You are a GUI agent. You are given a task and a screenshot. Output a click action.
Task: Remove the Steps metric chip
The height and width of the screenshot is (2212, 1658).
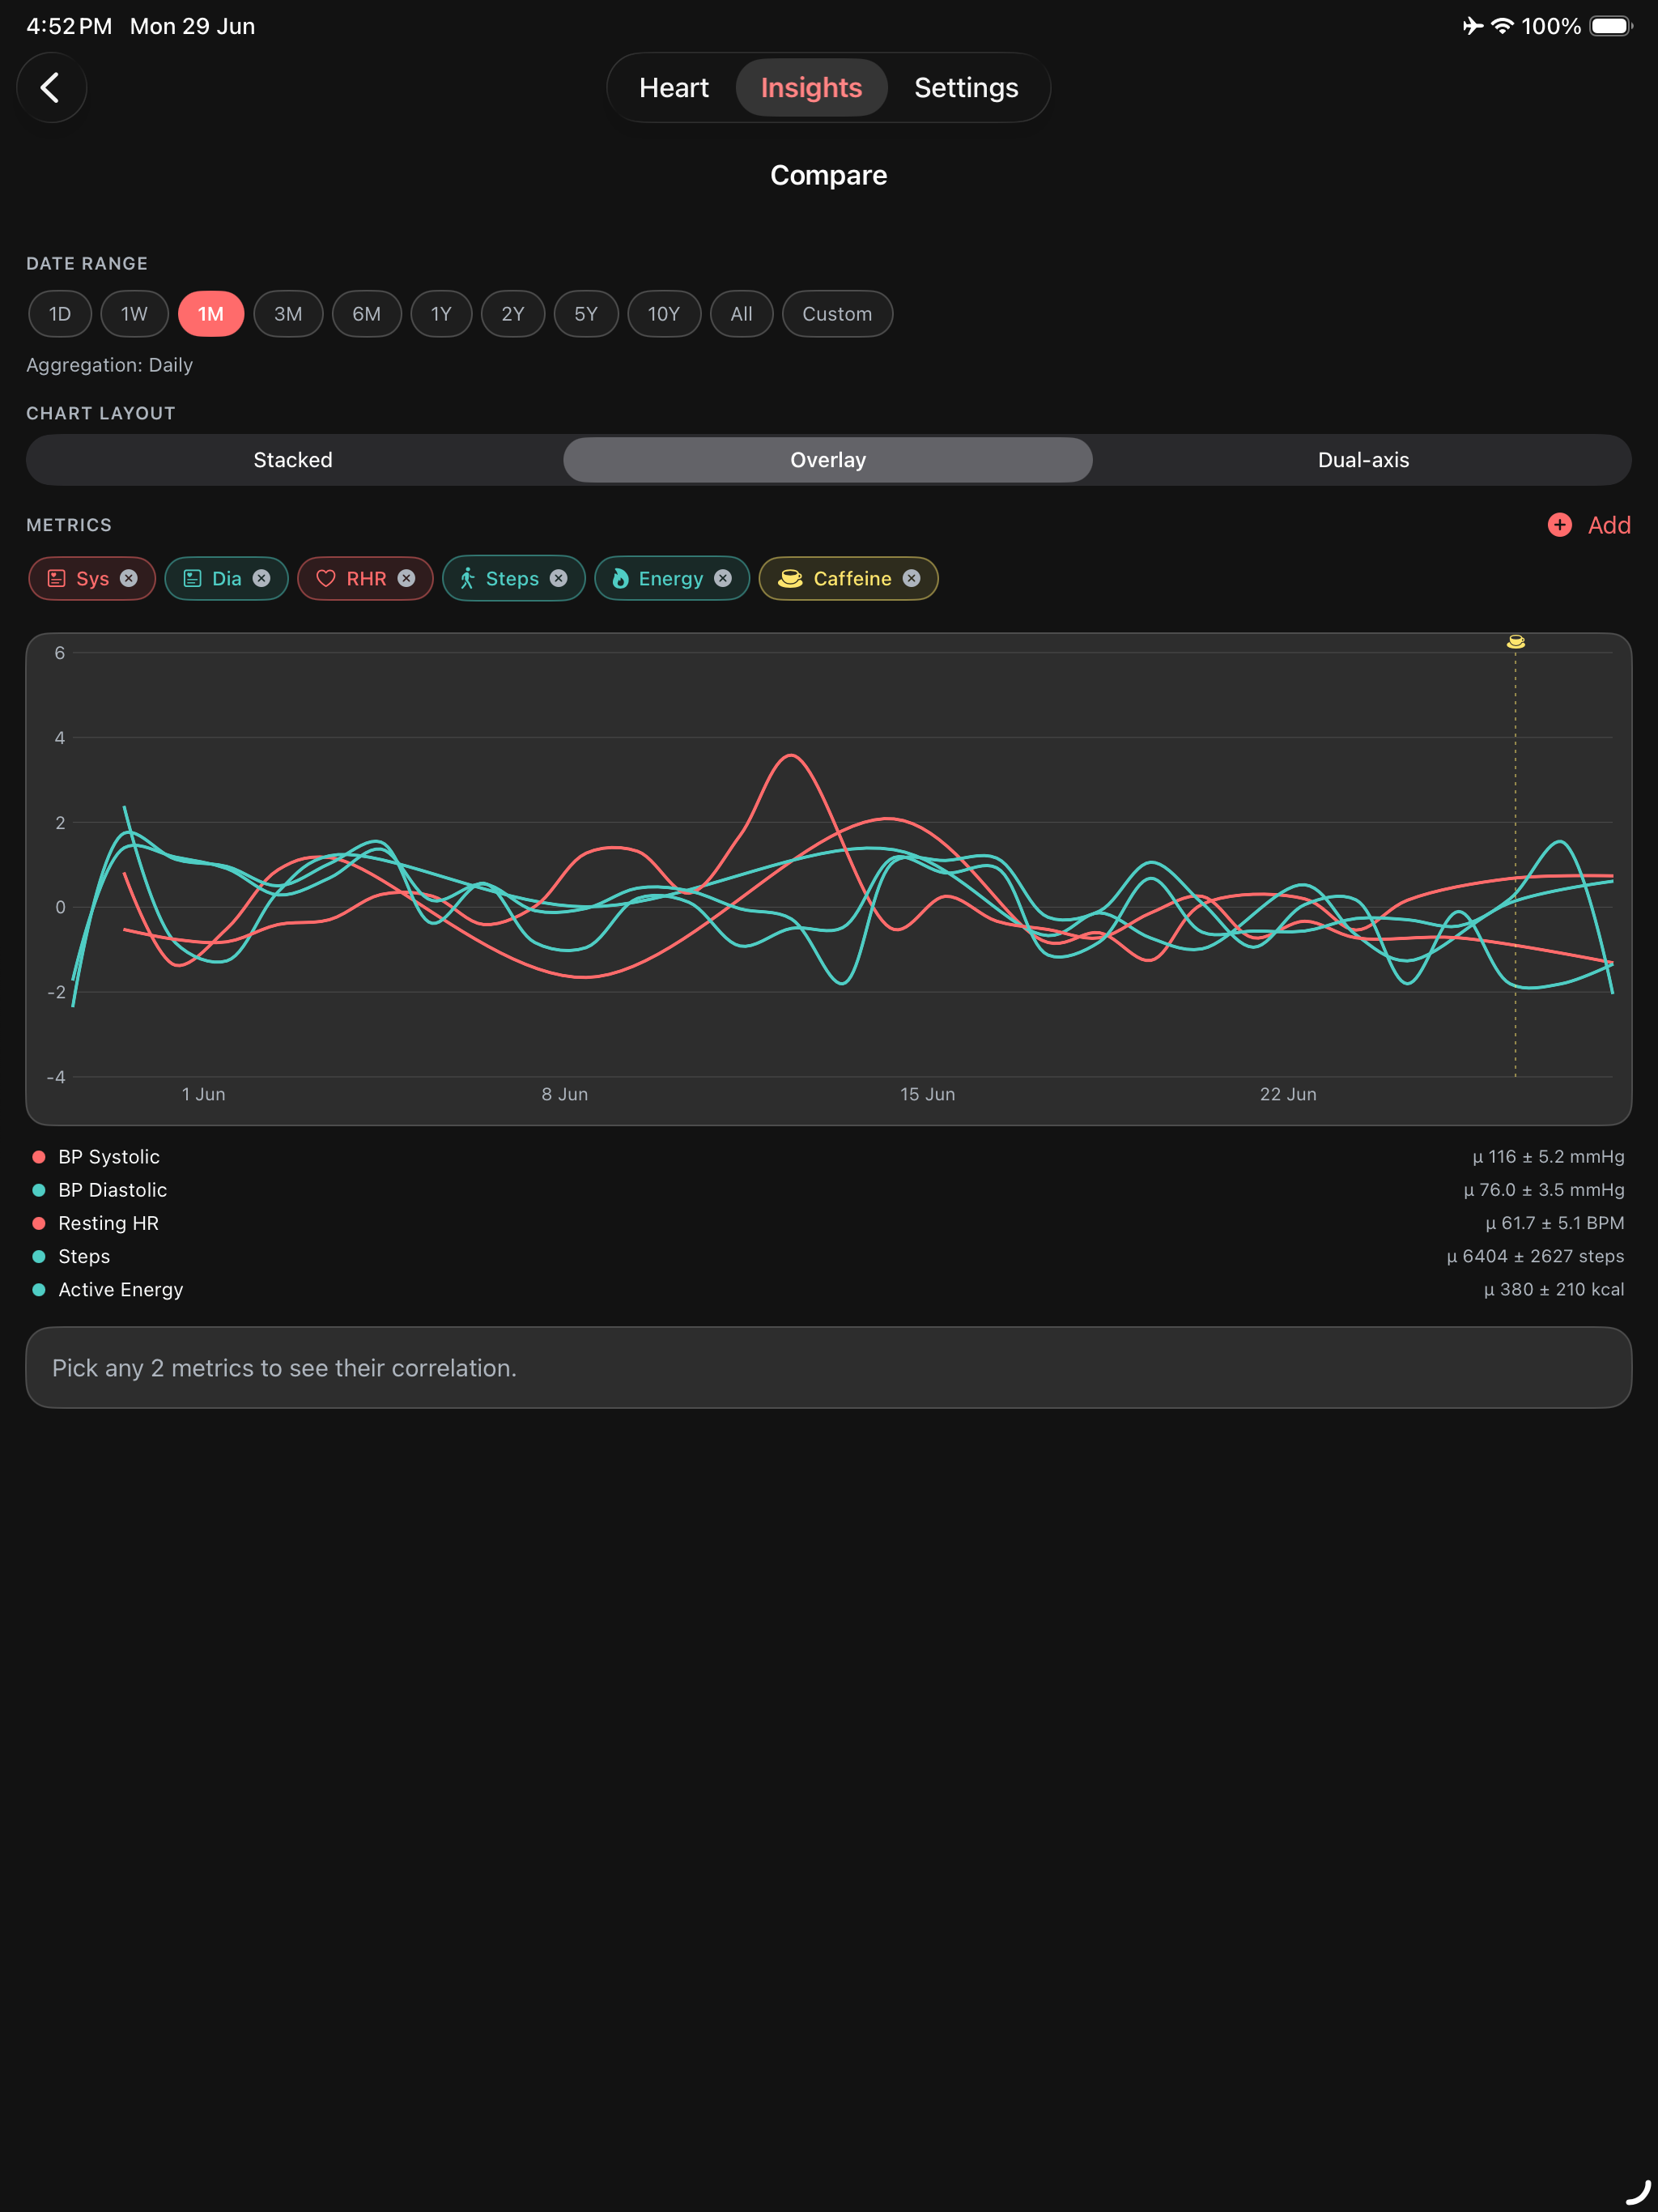click(559, 578)
